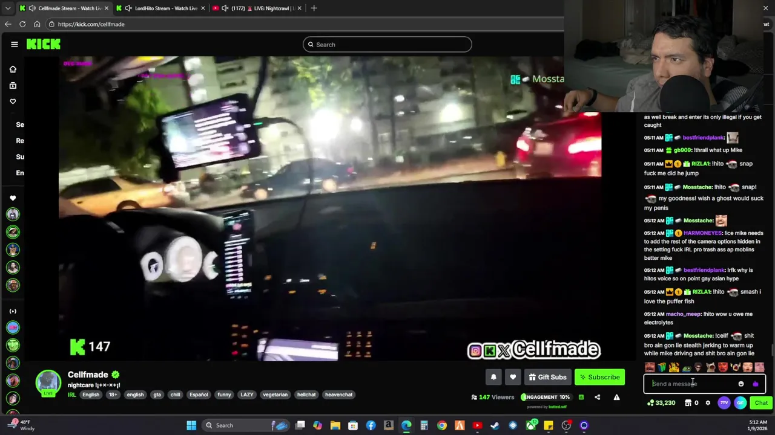Click the Engagement 10% progress bar
Viewport: 775px width, 435px height.
546,397
